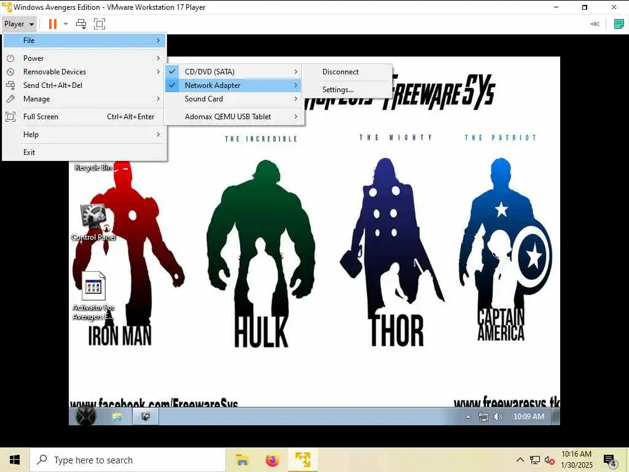
Task: Select the Recycle Bin desktop icon
Action: tap(93, 167)
